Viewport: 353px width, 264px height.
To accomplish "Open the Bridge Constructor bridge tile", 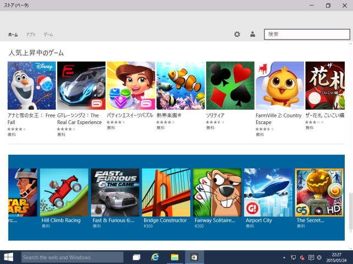I will [x=166, y=192].
